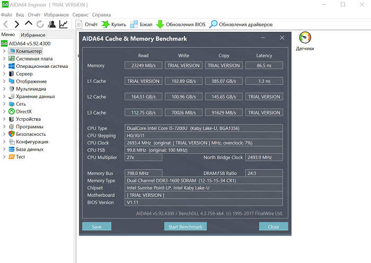Go forward with the right arrow toolbar icon
The width and height of the screenshot is (371, 263).
tap(16, 24)
